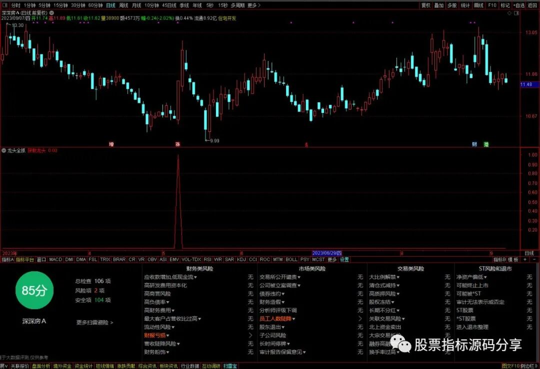Select the 分时 timeframe

coord(16,5)
